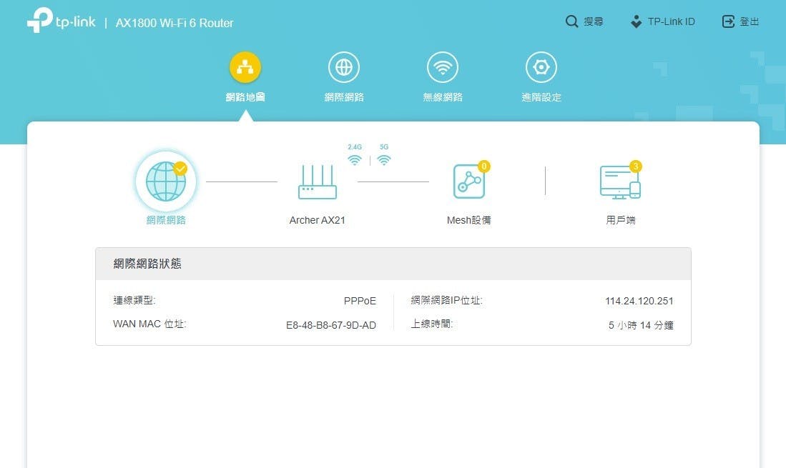Screen dimensions: 786x468
Task: Switch to 網際網路 tab label in header
Action: pyautogui.click(x=344, y=97)
